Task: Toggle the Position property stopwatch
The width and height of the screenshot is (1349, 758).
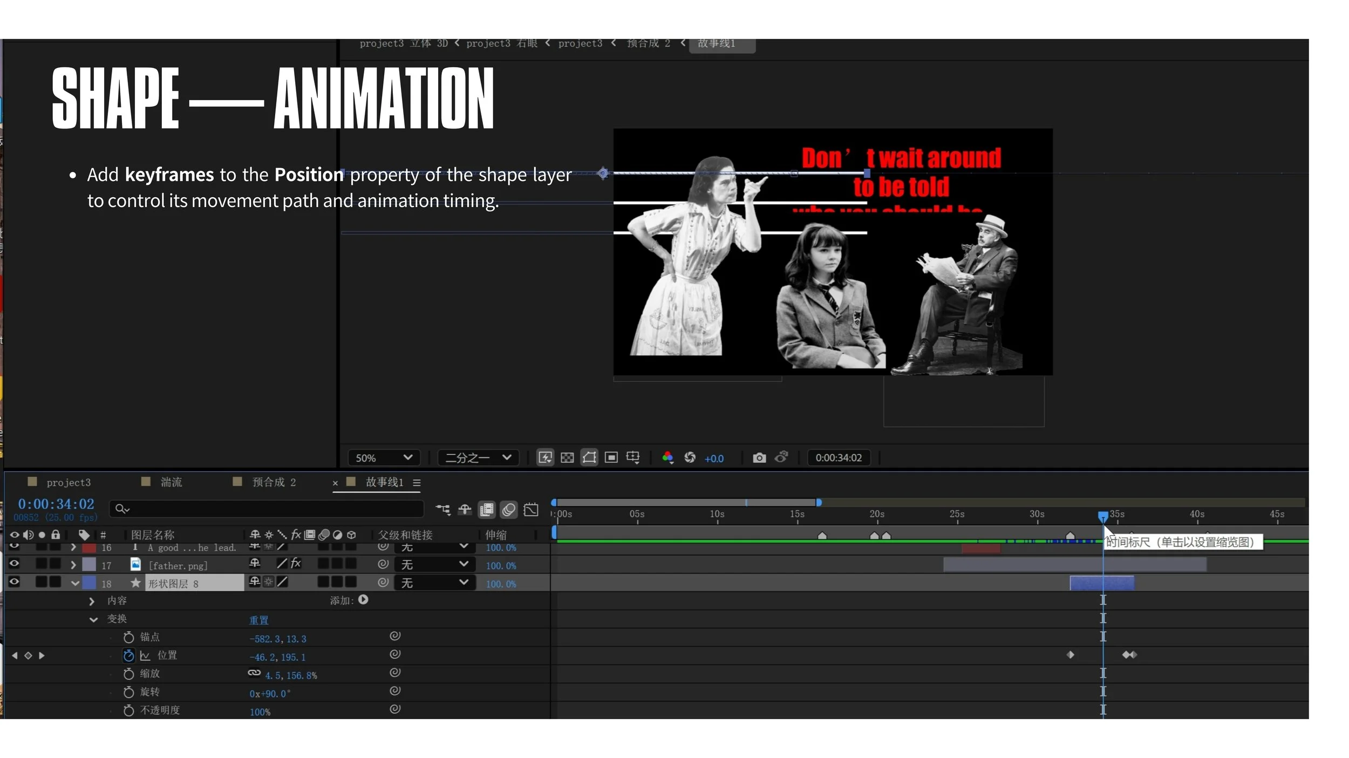Action: tap(128, 656)
